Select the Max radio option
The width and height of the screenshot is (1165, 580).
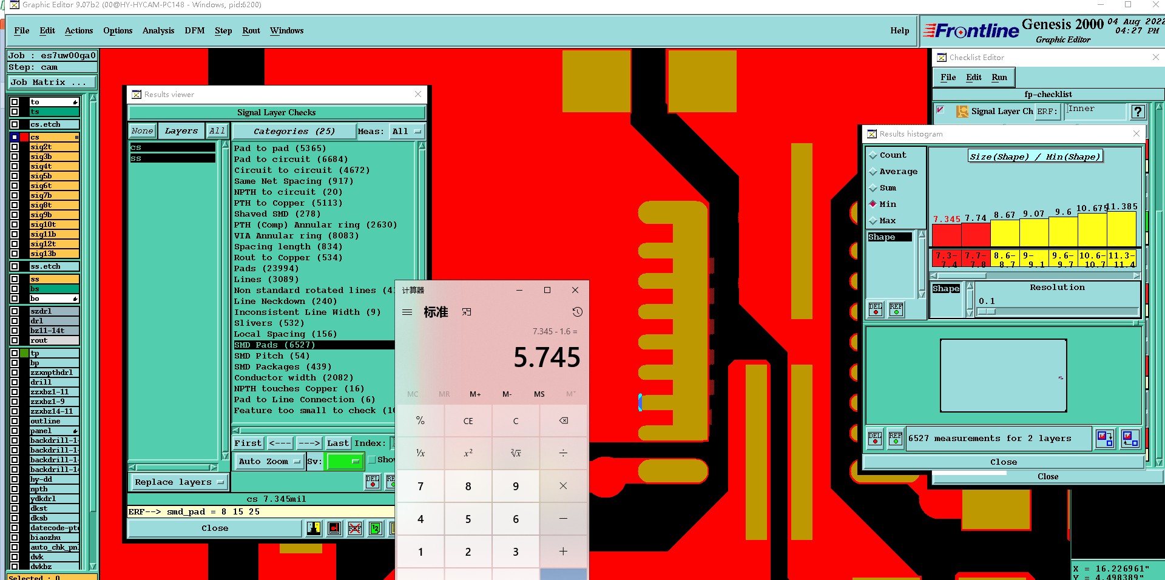coord(873,221)
